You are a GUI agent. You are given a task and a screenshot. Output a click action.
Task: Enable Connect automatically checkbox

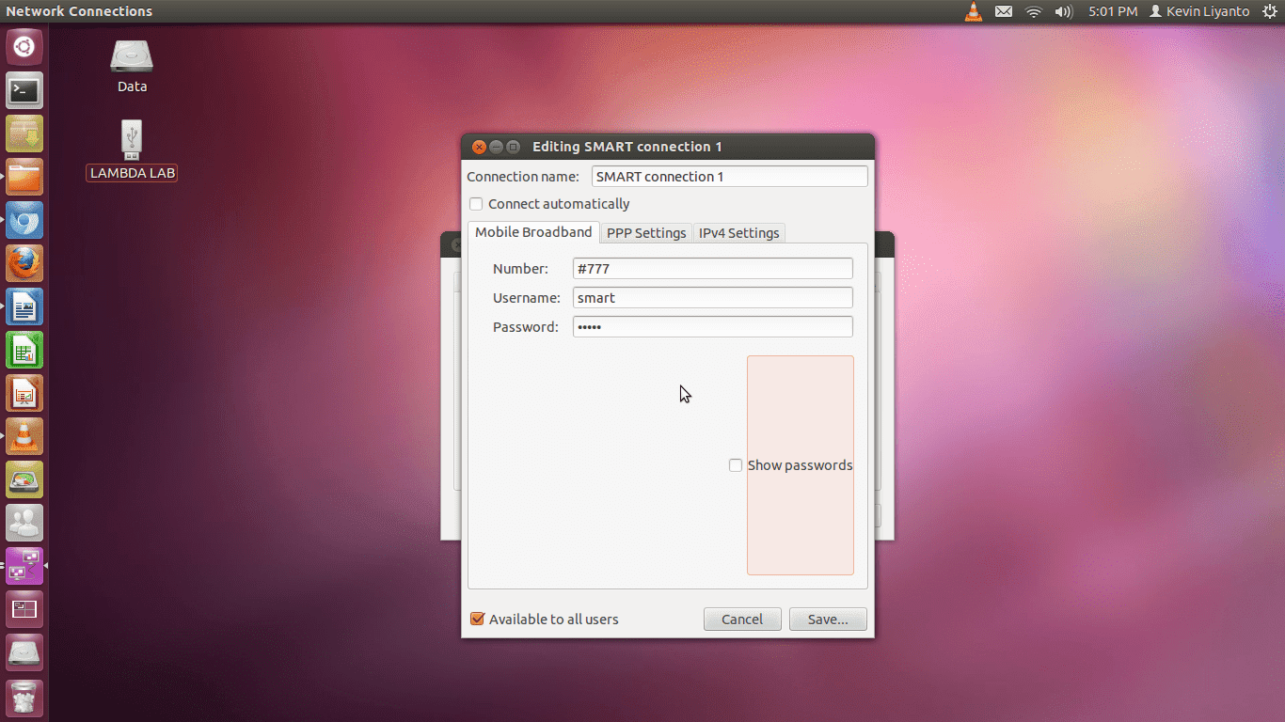476,204
